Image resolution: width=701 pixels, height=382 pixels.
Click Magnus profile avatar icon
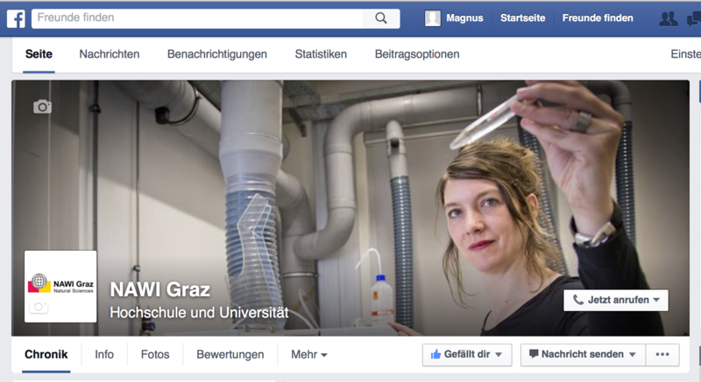pos(432,18)
